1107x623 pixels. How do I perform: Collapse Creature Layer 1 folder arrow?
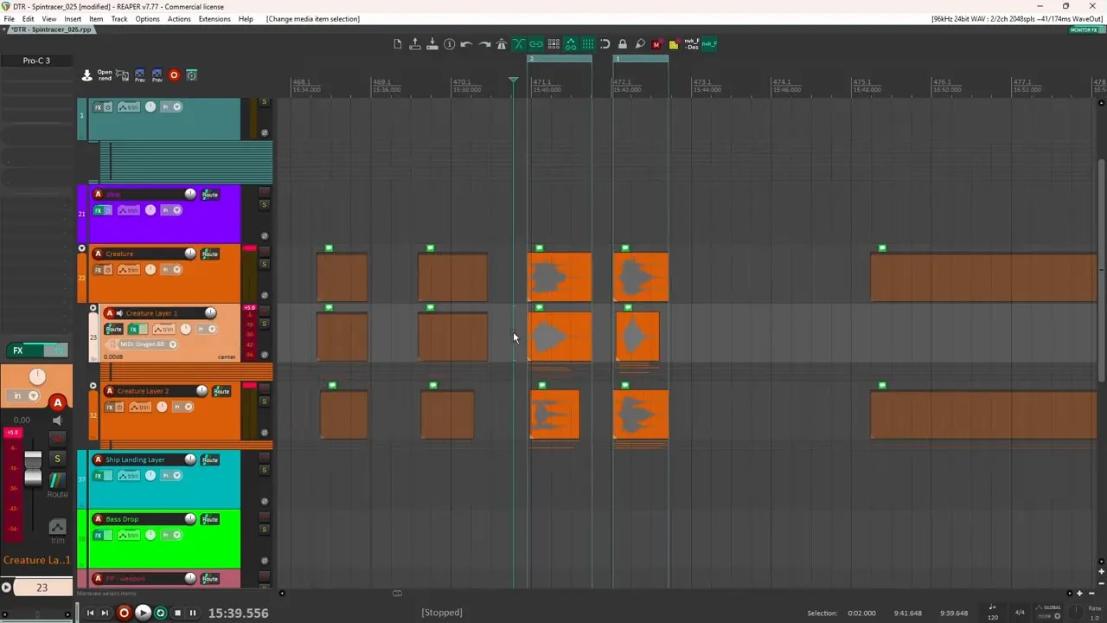coord(93,308)
